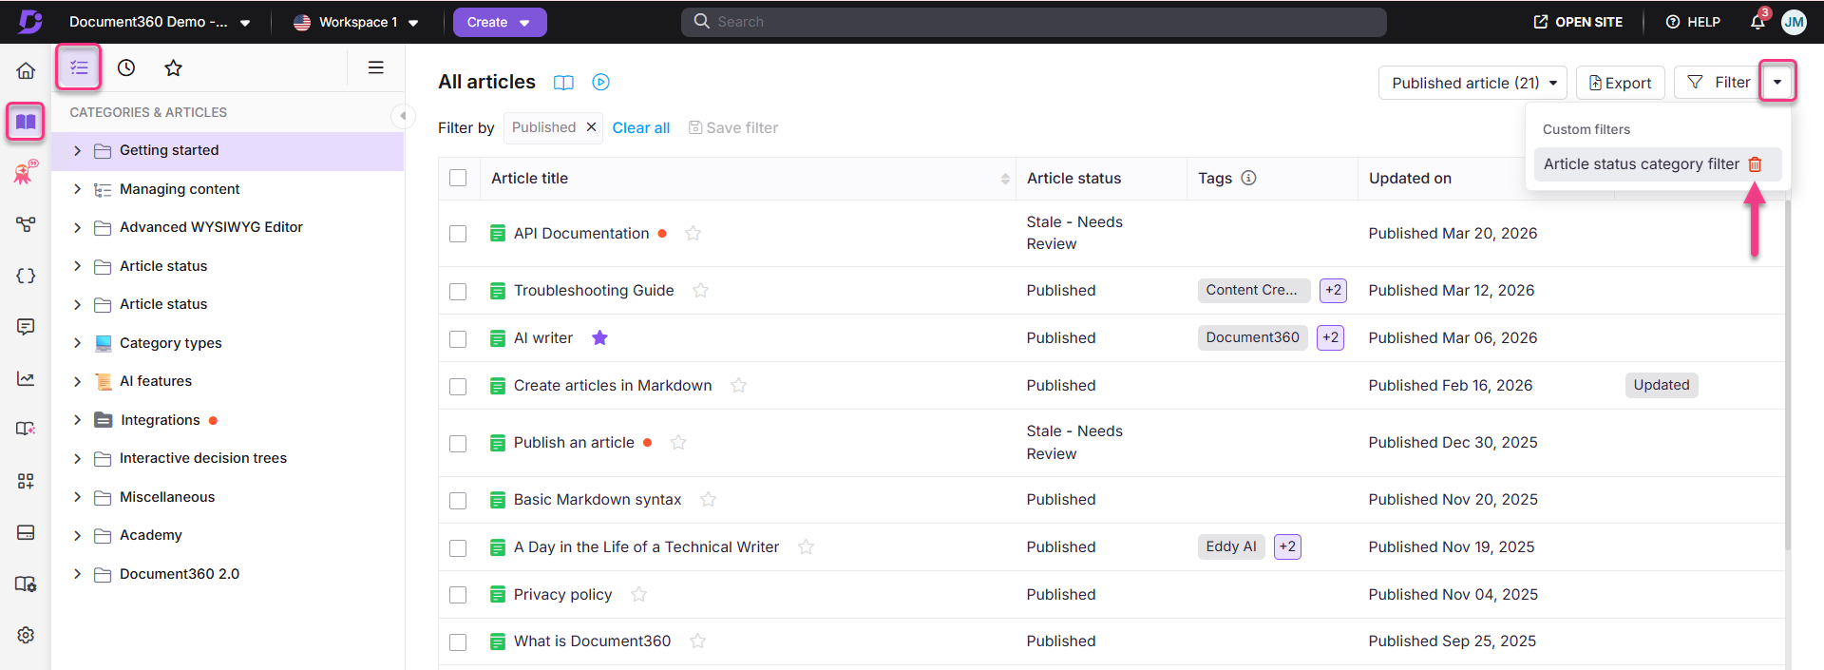Open the API docs curly braces icon
The width and height of the screenshot is (1824, 670).
click(x=26, y=276)
